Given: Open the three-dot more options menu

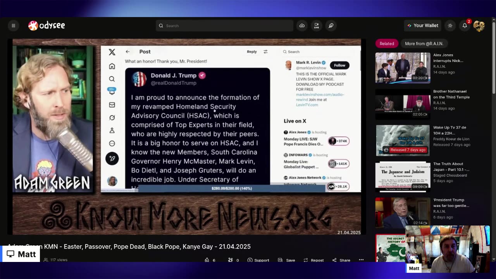Looking at the screenshot, I should [361, 260].
